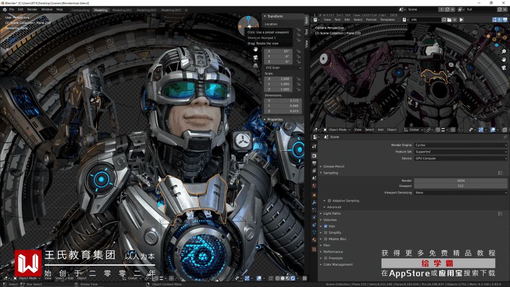The height and width of the screenshot is (287, 510).
Task: Switch to the Compositing workspace tab
Action: pos(80,10)
